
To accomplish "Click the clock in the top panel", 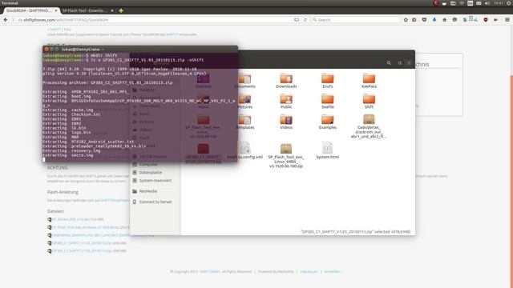I will click(499, 3).
